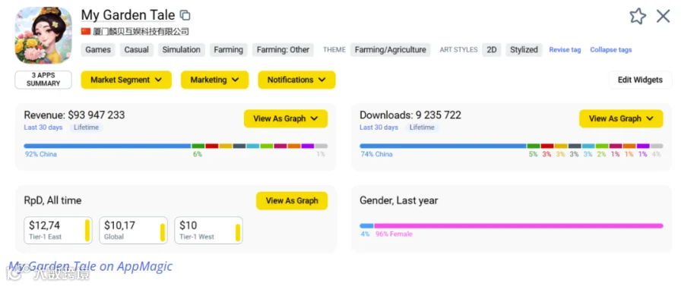
Task: Click the Edit Widgets button
Action: (x=640, y=80)
